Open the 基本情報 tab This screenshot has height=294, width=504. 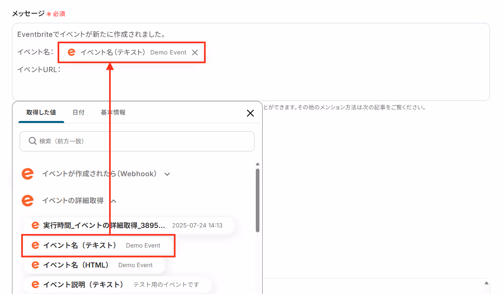point(113,113)
